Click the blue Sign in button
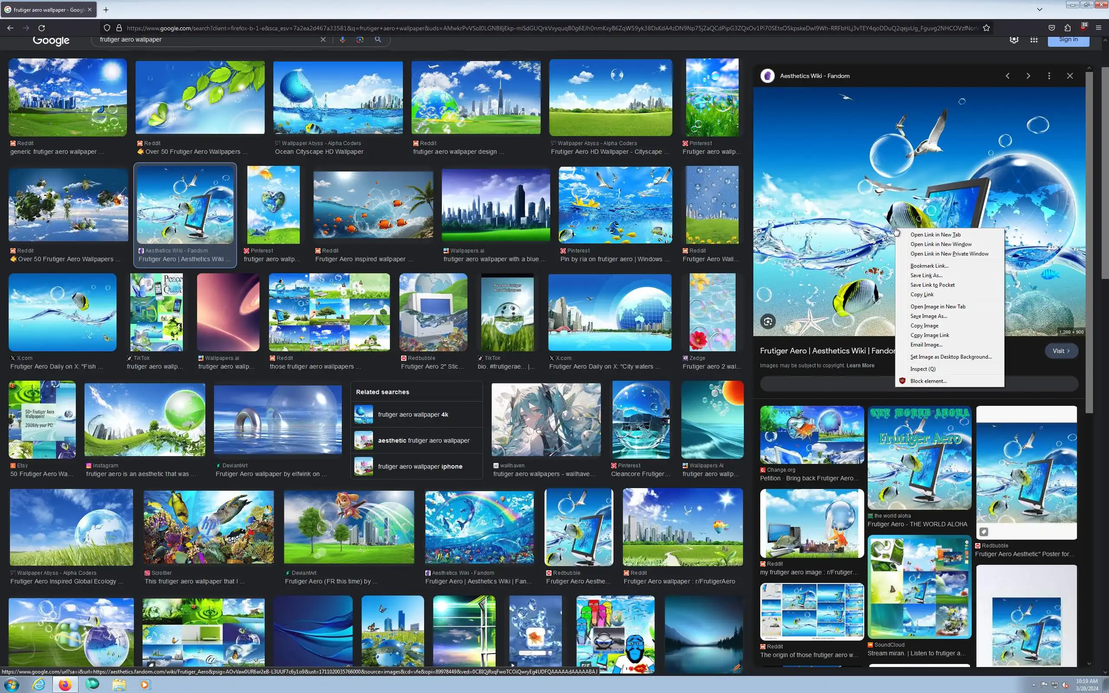Screen dimensions: 1109x693 click(1068, 40)
